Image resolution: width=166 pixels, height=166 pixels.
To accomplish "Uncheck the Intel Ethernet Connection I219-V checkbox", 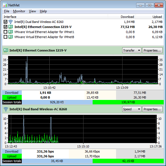I will click(5, 27).
